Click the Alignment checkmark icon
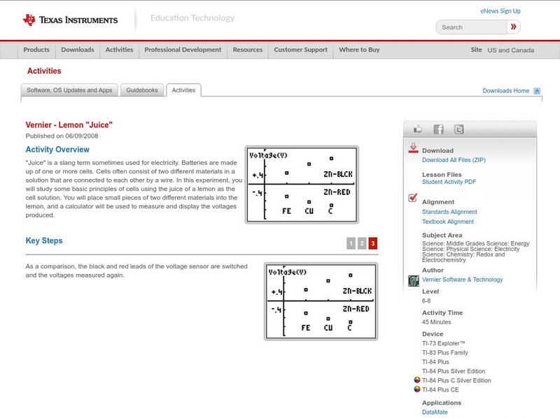Image resolution: width=560 pixels, height=418 pixels. click(413, 198)
